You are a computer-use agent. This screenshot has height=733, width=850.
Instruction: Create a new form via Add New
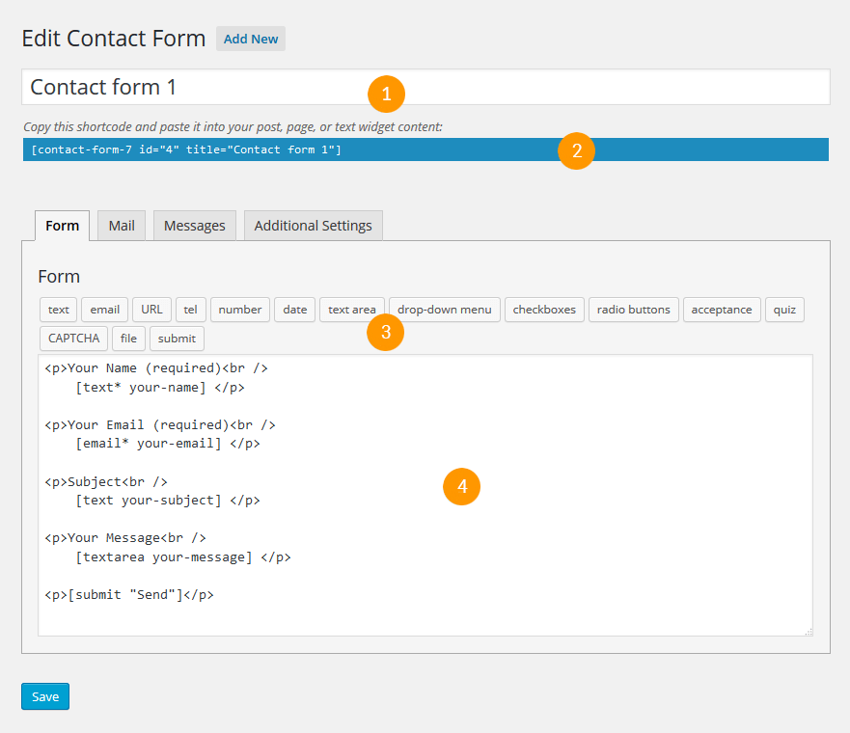pos(250,39)
